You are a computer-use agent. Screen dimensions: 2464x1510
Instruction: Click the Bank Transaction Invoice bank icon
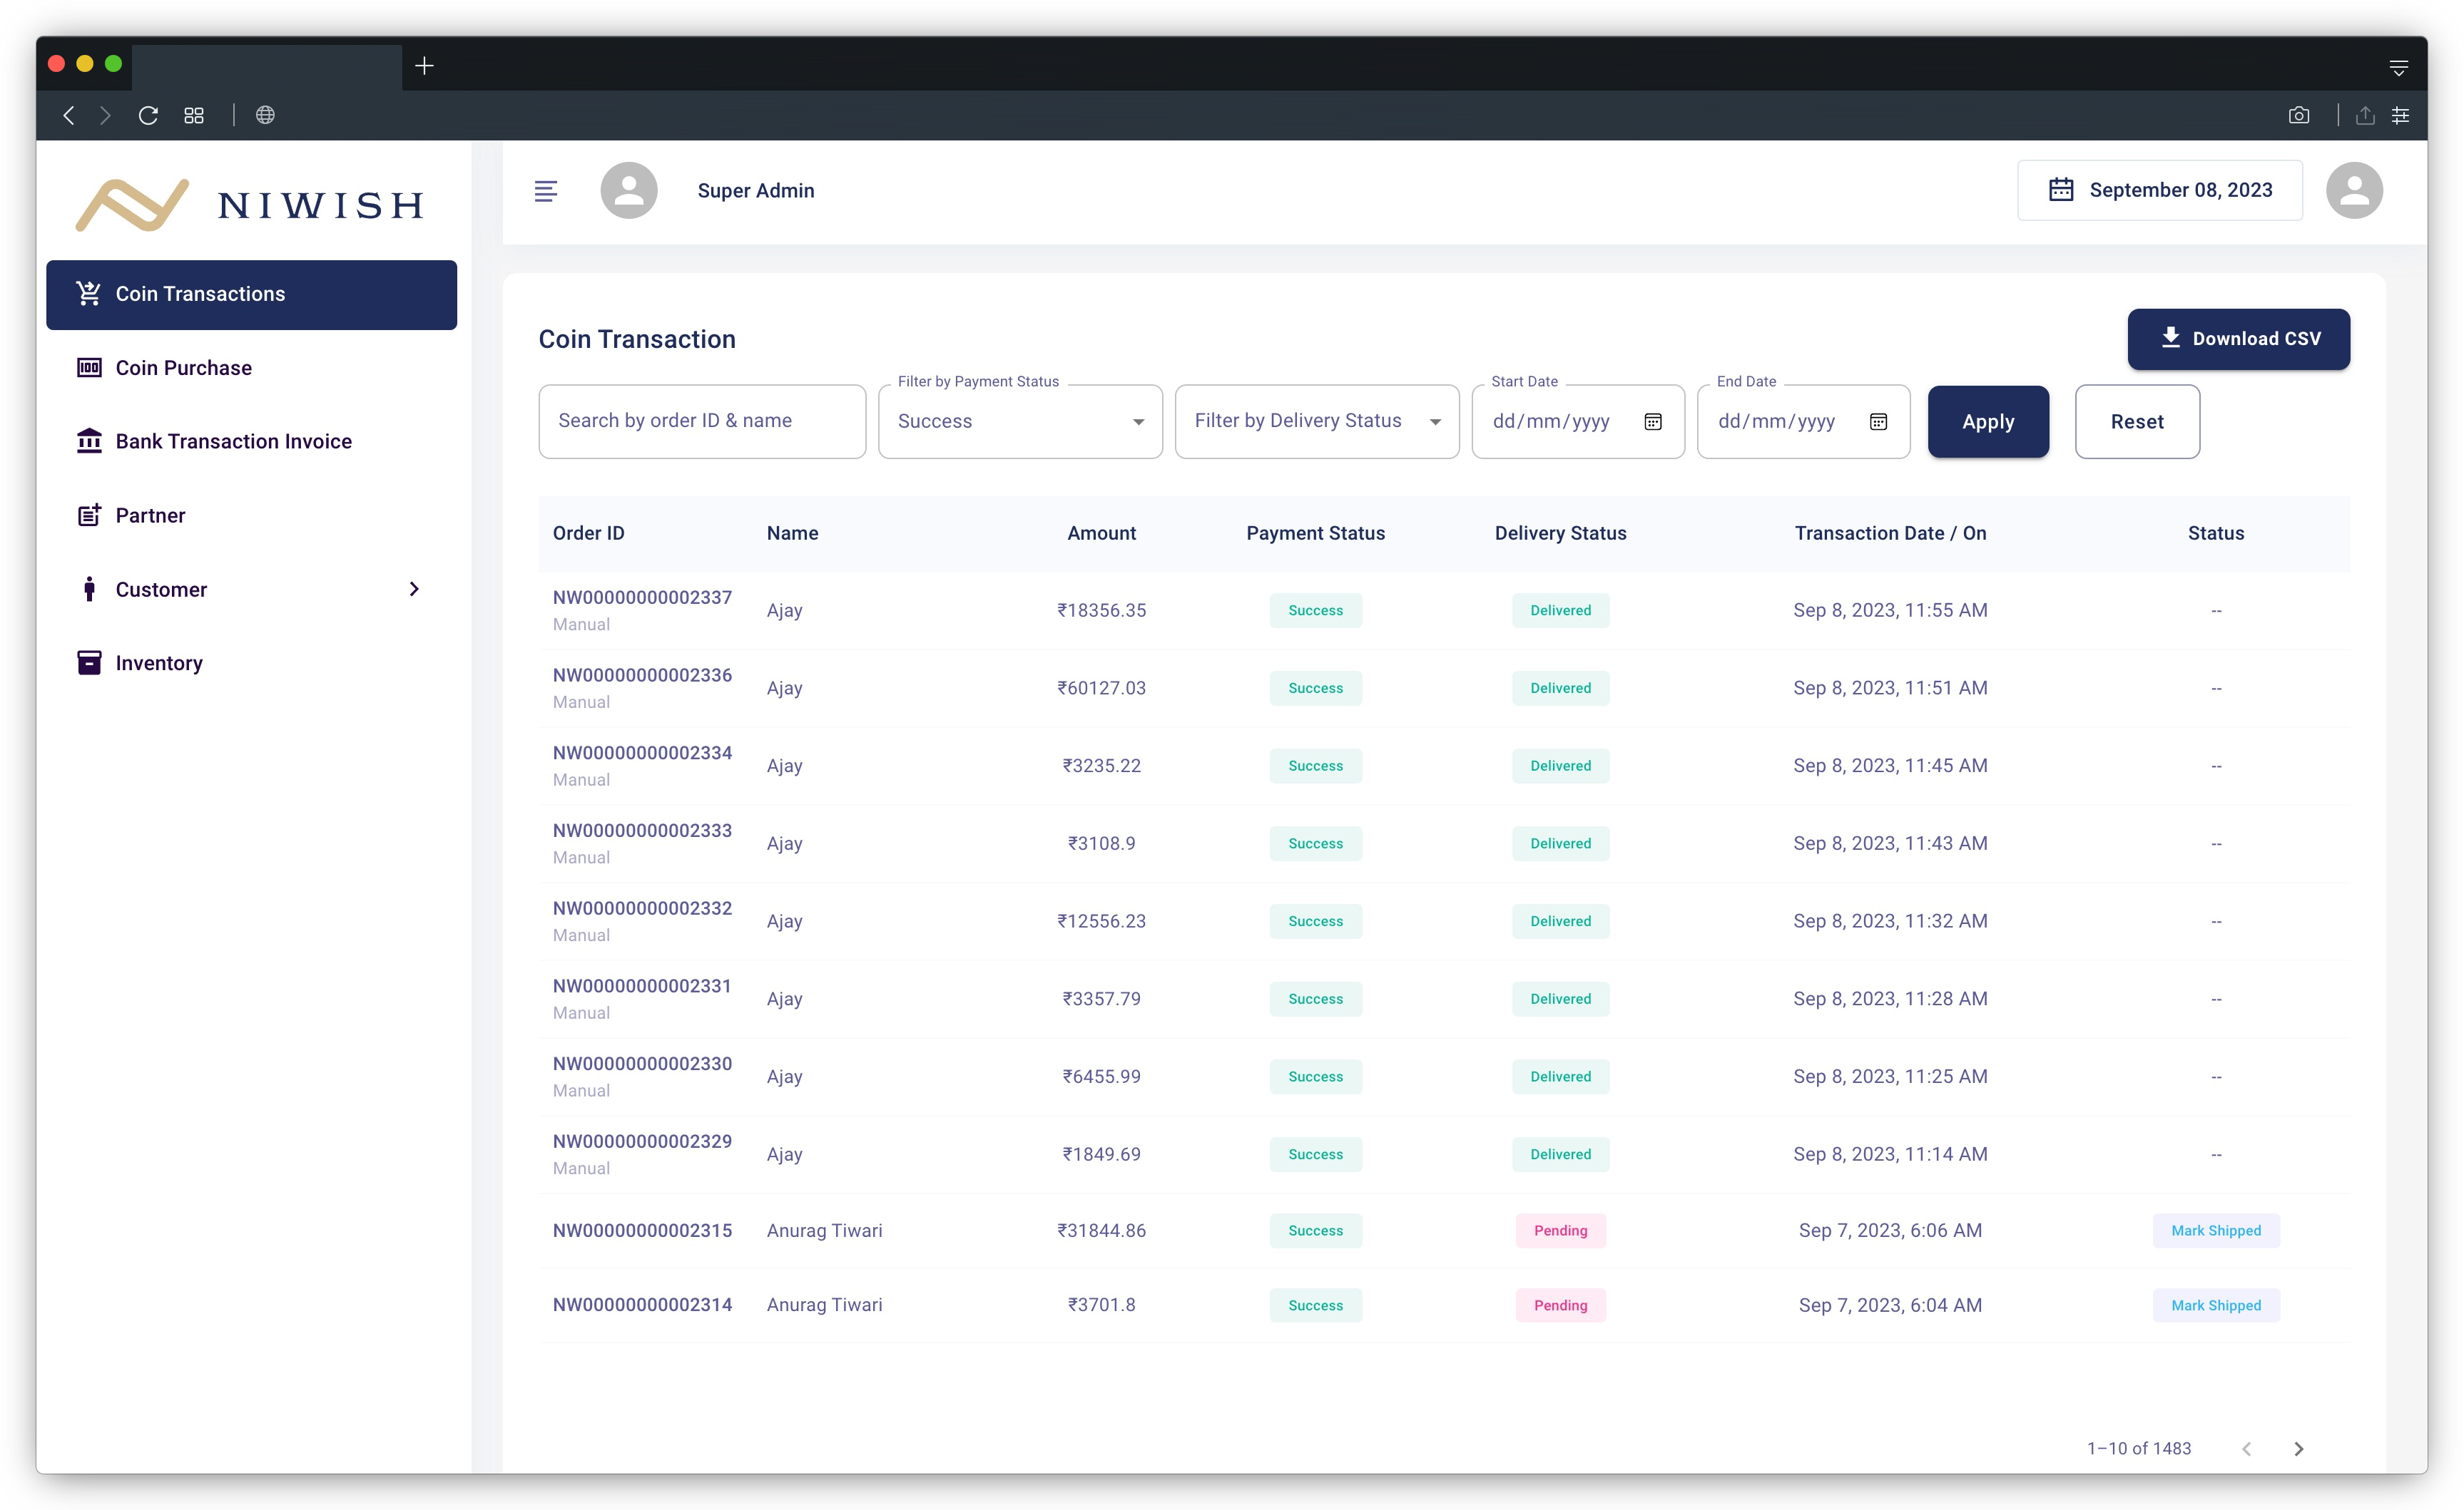coord(89,441)
